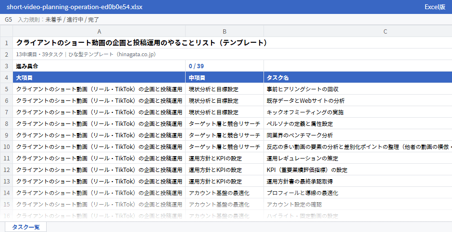Click the file name short-video-planning-operation xlsx
The image size is (452, 232).
click(75, 7)
